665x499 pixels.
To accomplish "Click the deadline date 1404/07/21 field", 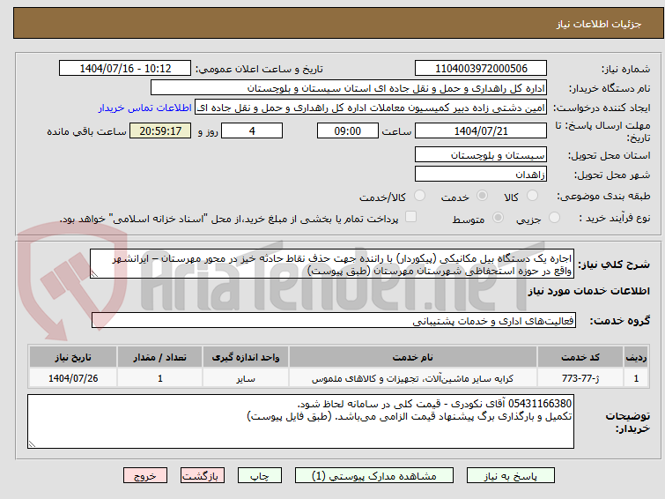I will 481,130.
